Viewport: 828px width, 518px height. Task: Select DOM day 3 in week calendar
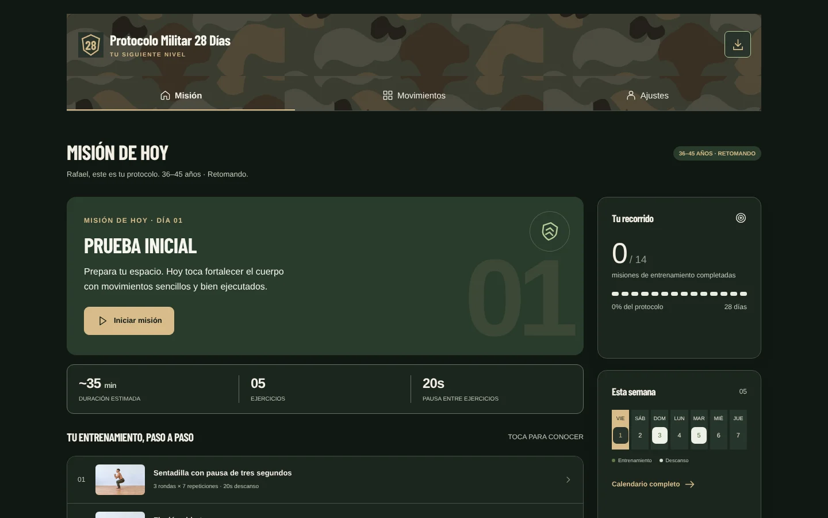[x=660, y=429]
